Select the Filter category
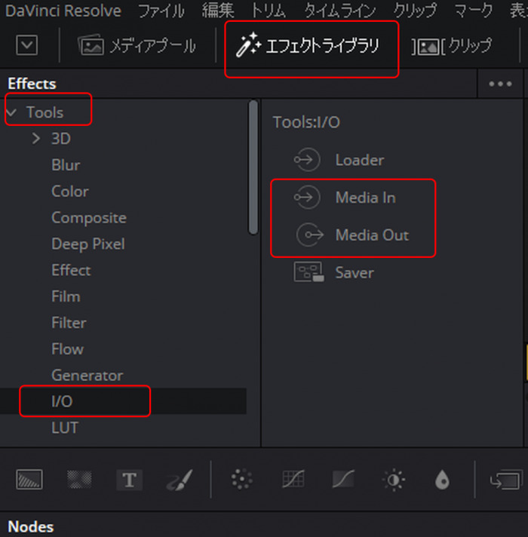The height and width of the screenshot is (537, 528). 69,323
